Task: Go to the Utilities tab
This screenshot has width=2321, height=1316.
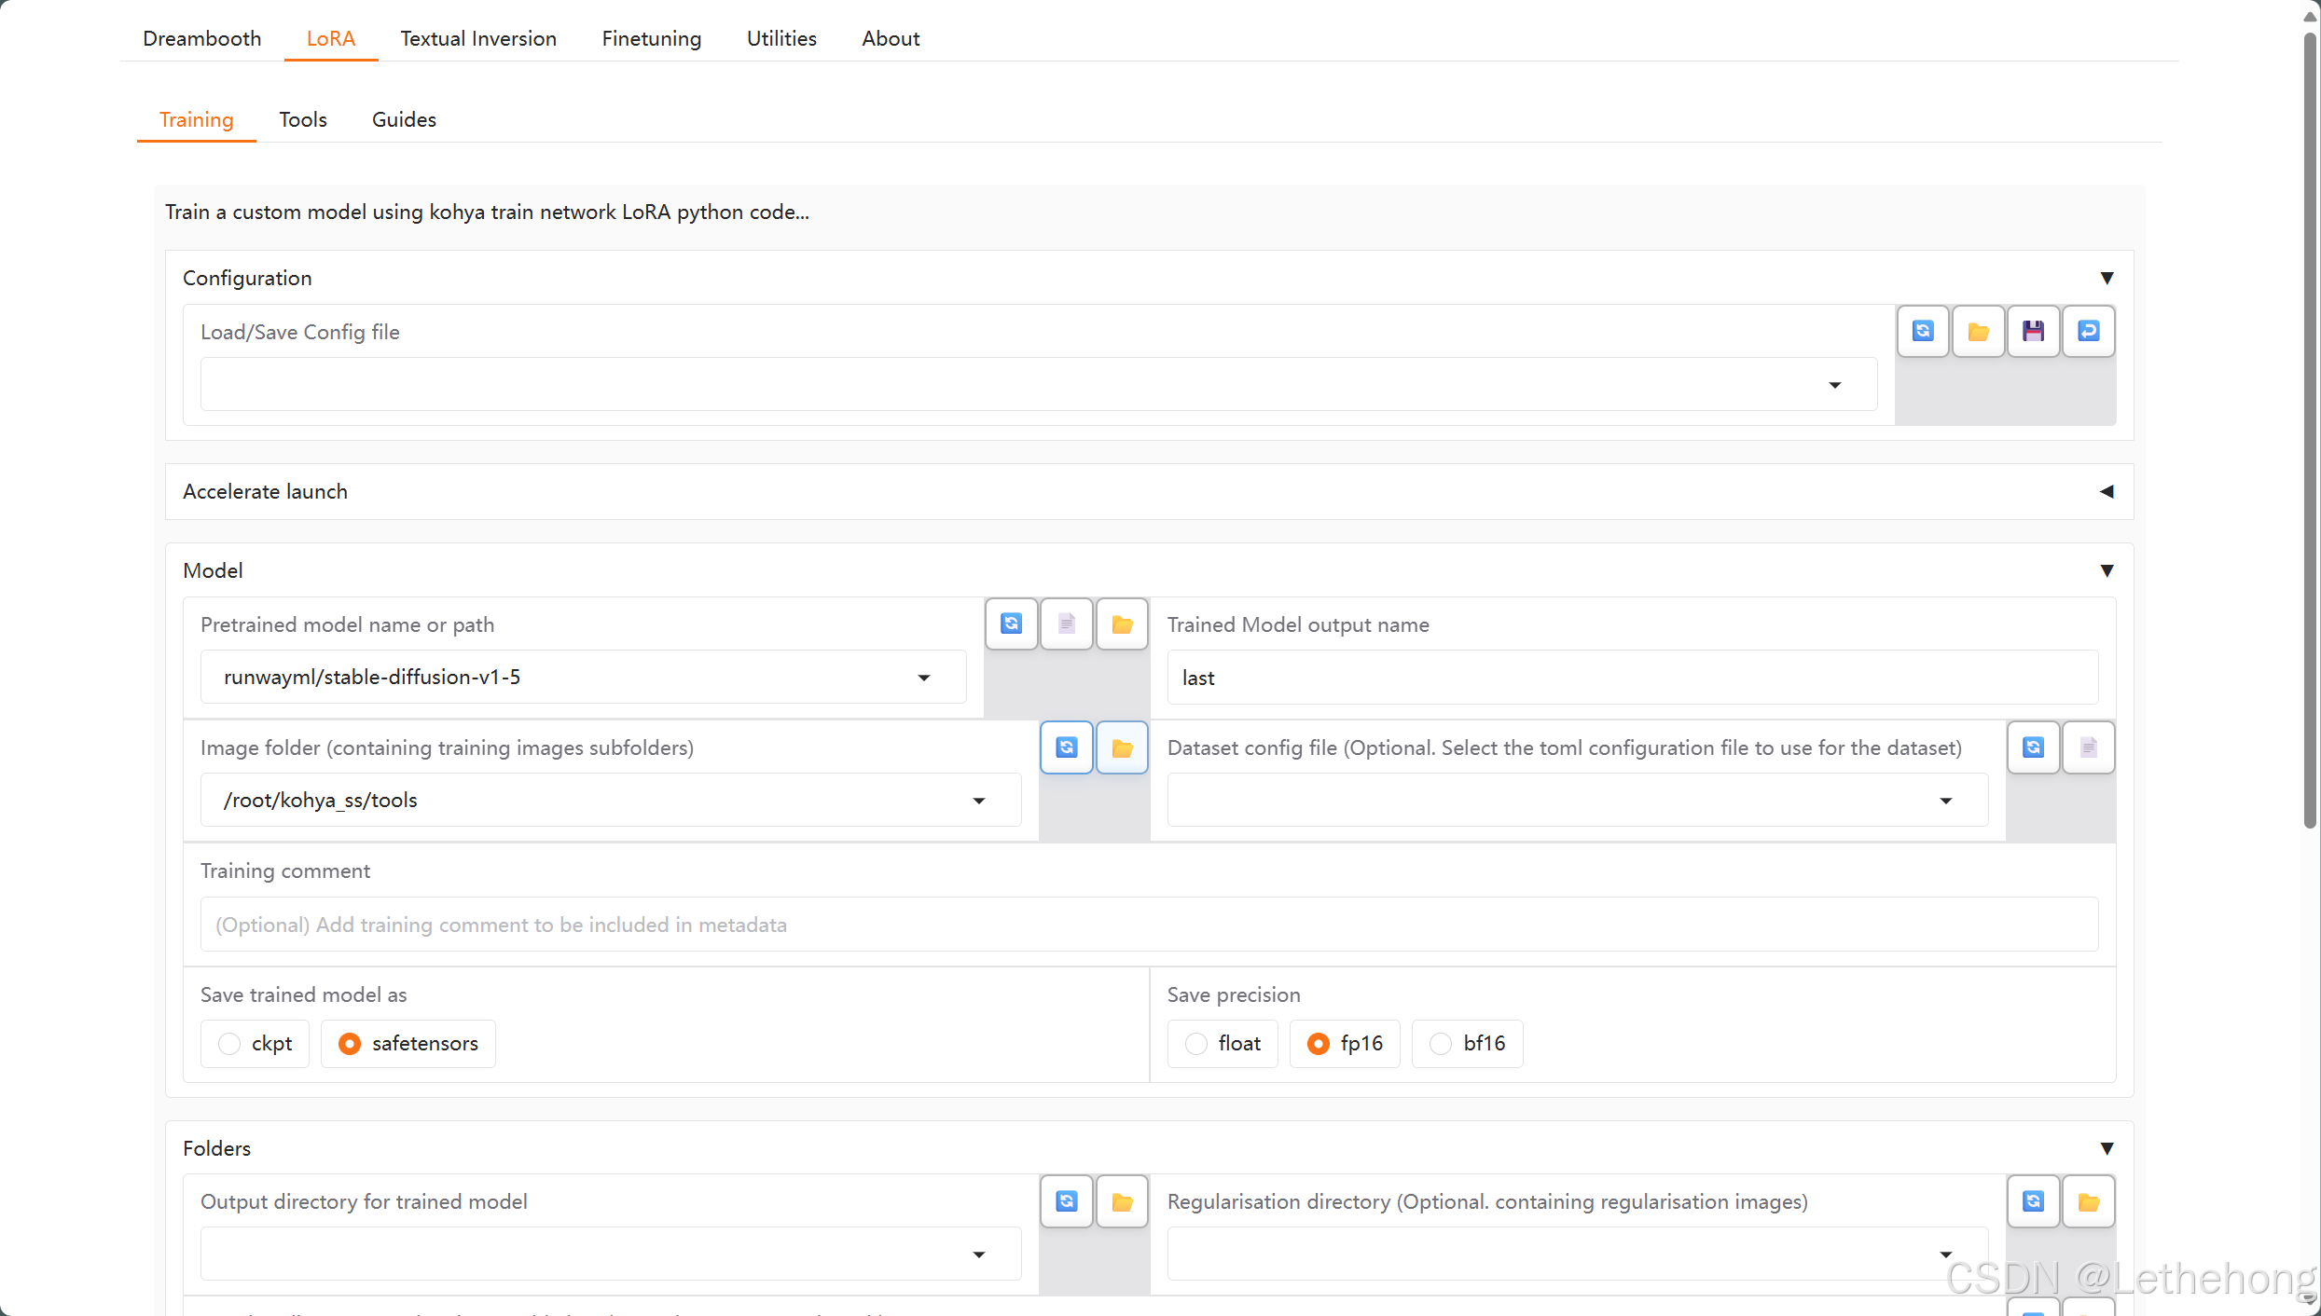Action: (x=781, y=38)
